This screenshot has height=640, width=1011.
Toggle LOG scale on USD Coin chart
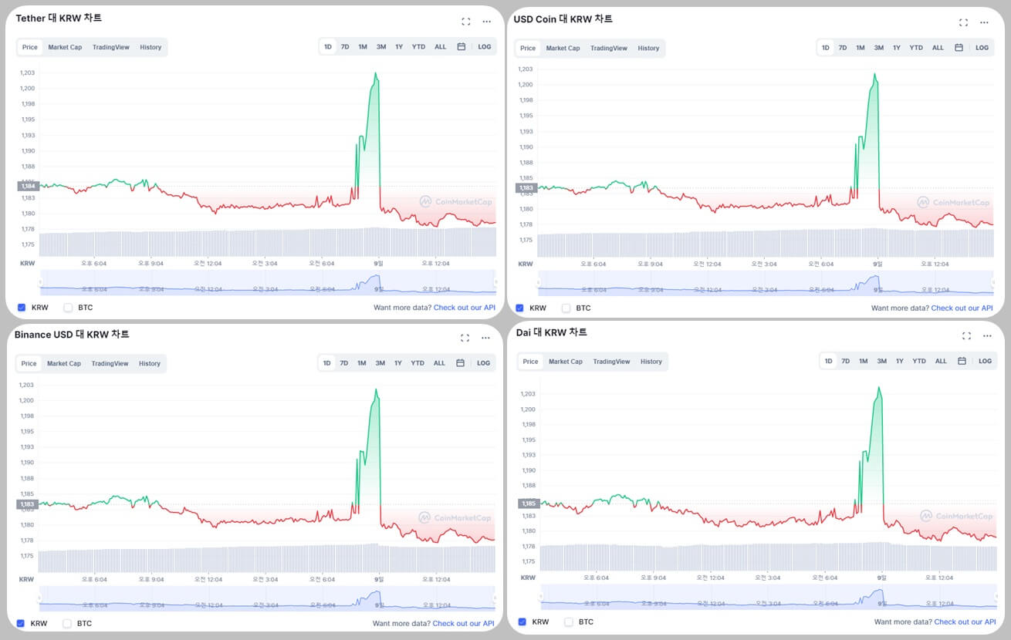[982, 48]
